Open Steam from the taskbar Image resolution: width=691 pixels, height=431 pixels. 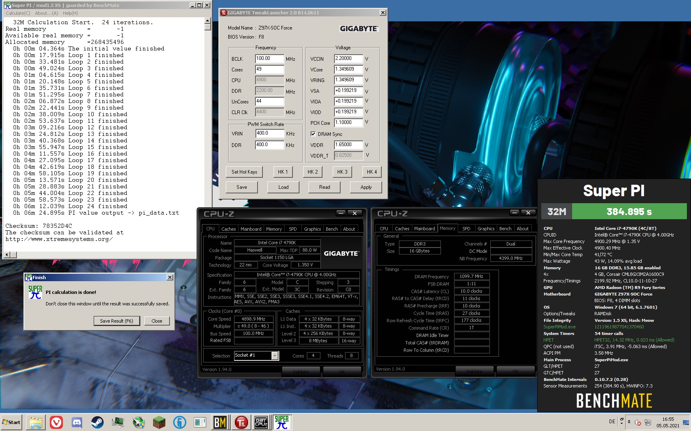(97, 422)
